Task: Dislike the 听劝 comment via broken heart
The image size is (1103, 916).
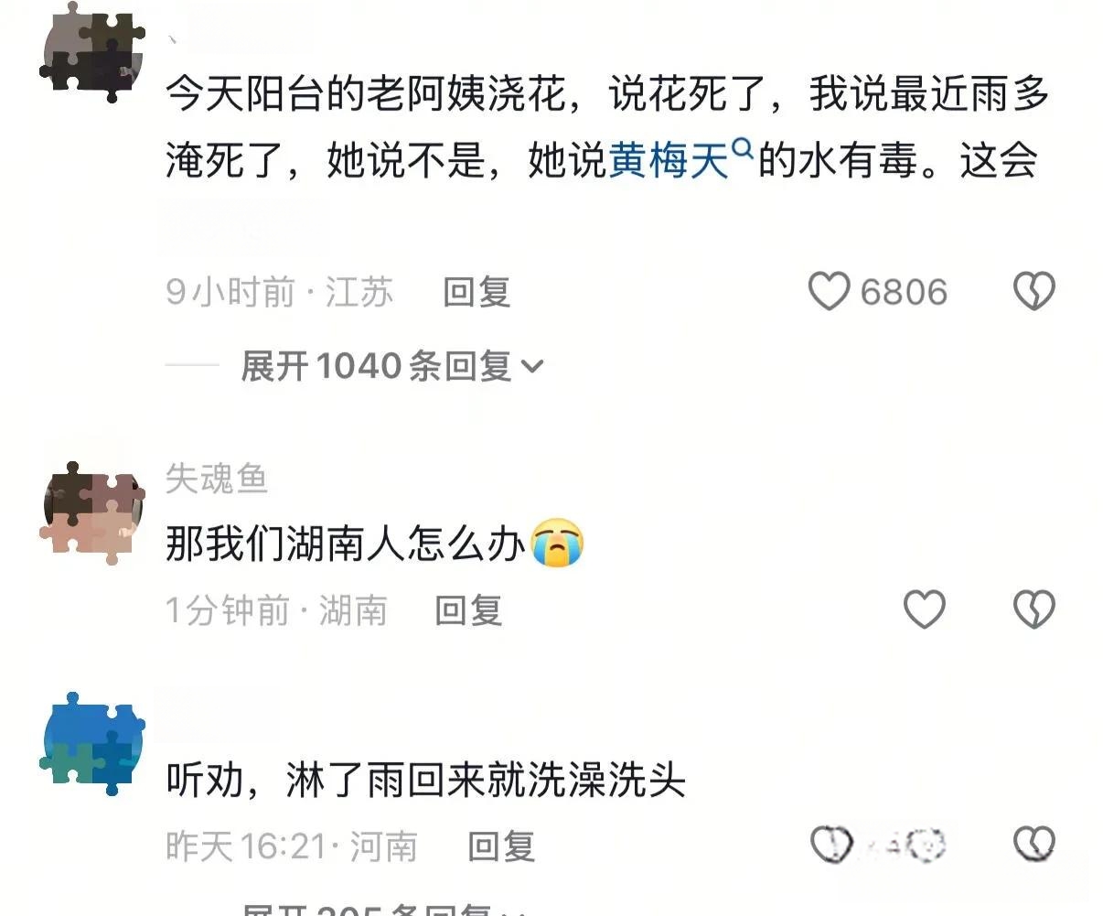Action: (1034, 845)
